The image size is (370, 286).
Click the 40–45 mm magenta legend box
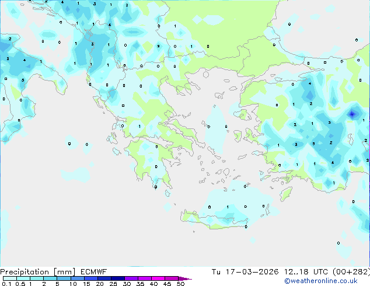pyautogui.click(x=158, y=278)
